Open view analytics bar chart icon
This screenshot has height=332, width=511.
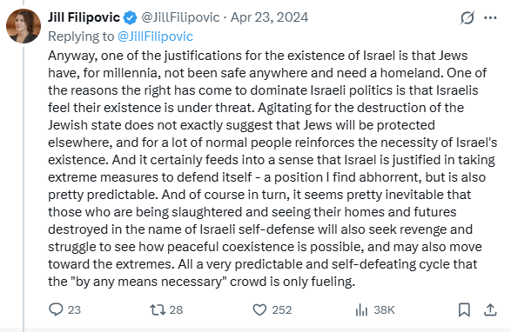point(361,309)
